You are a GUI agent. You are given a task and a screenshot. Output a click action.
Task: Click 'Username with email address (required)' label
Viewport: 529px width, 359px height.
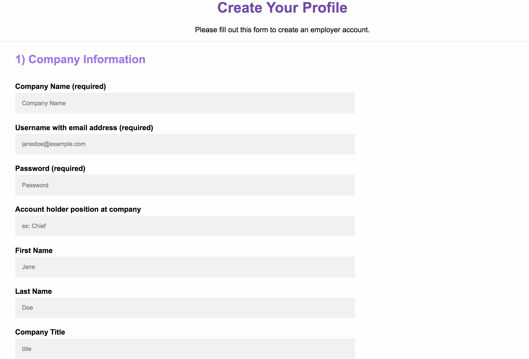coord(84,128)
